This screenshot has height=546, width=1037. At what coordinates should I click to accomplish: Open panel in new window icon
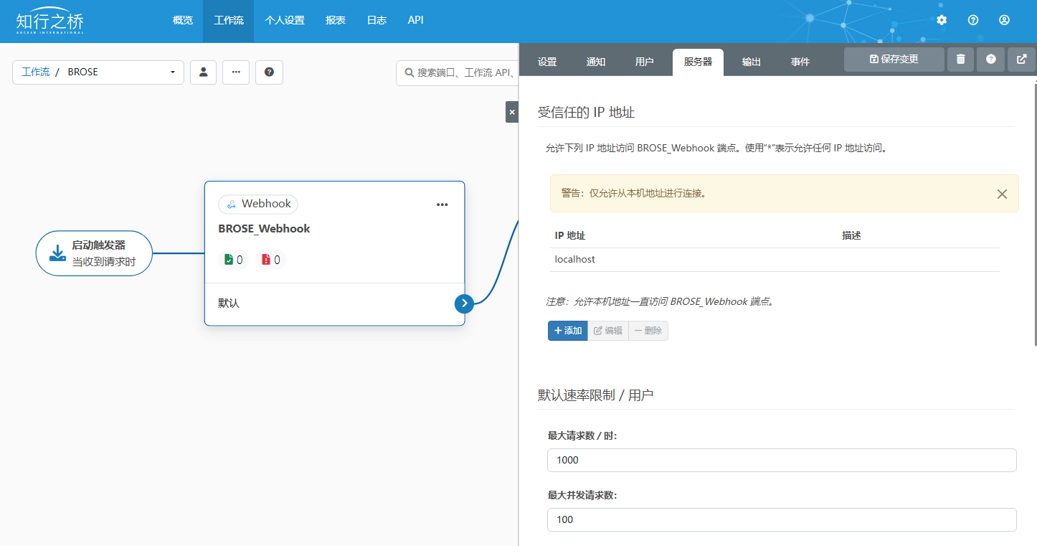click(x=1021, y=60)
